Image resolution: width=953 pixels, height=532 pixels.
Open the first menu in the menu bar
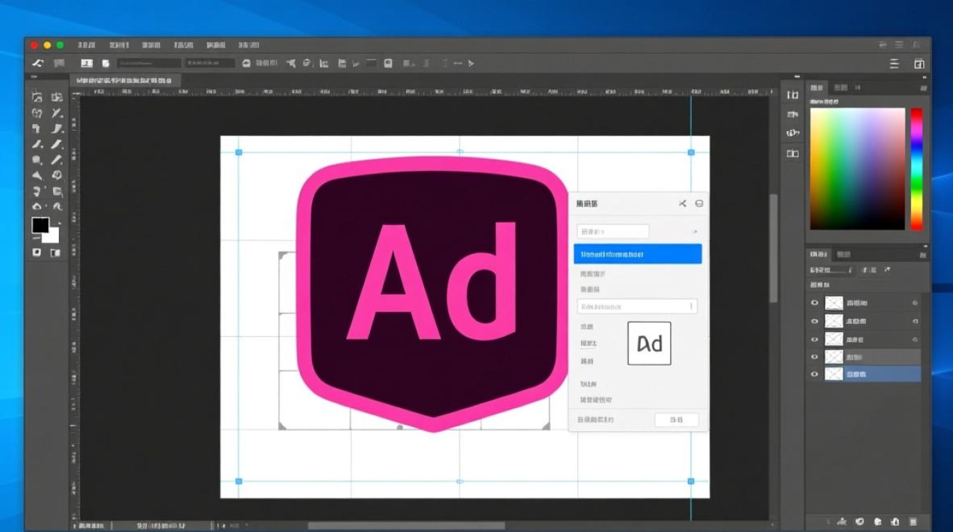[x=87, y=45]
